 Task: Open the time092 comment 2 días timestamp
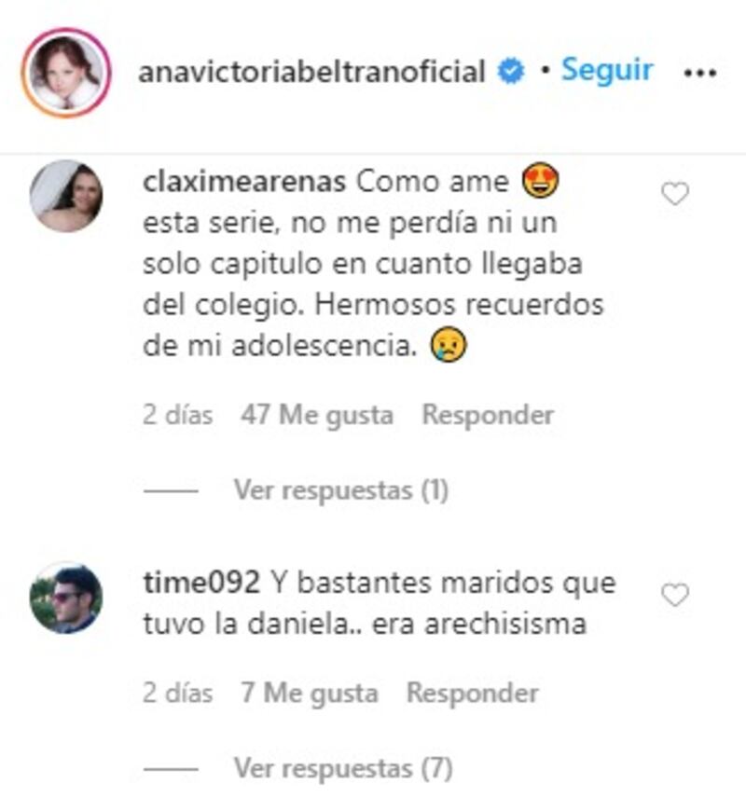(178, 694)
